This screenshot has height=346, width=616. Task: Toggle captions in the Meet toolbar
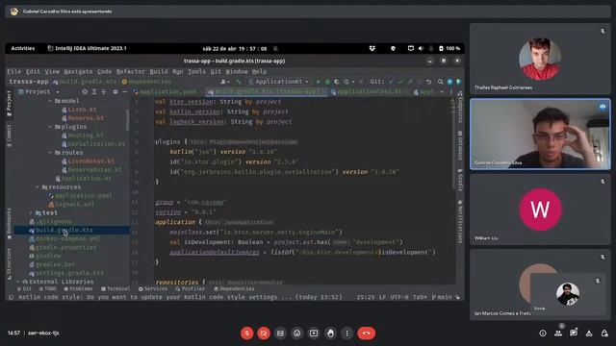(x=280, y=334)
